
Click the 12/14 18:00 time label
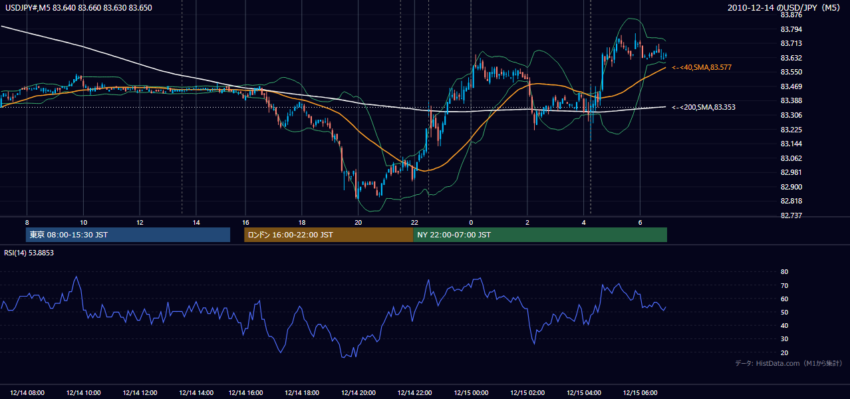(302, 393)
